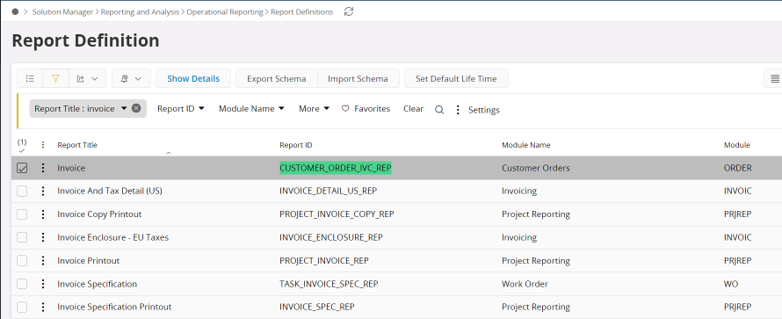
Task: Expand the Report ID filter dropdown
Action: (180, 108)
